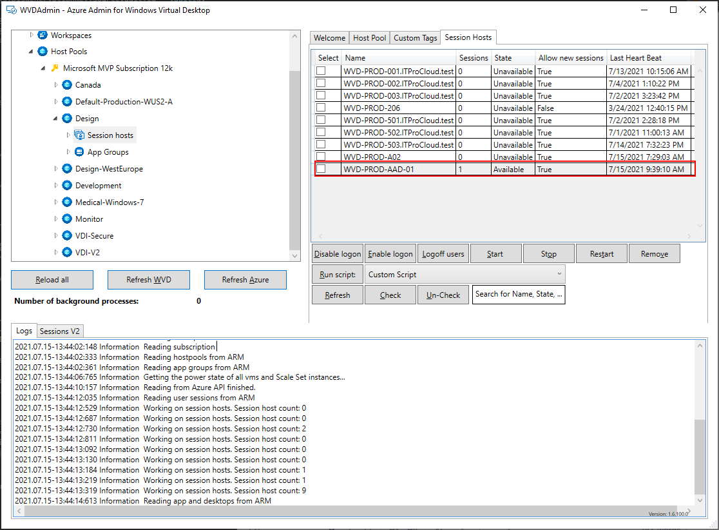Check the box for WVD-PROD-001.ITProCloud.test

tap(321, 71)
